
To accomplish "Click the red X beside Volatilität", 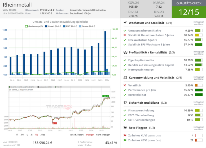I will click(125, 85).
